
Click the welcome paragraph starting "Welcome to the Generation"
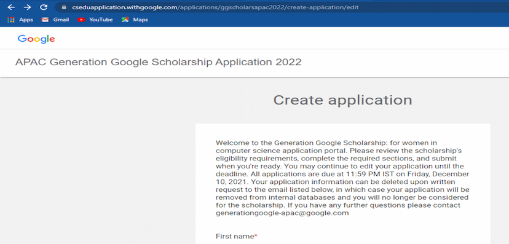[x=342, y=178]
